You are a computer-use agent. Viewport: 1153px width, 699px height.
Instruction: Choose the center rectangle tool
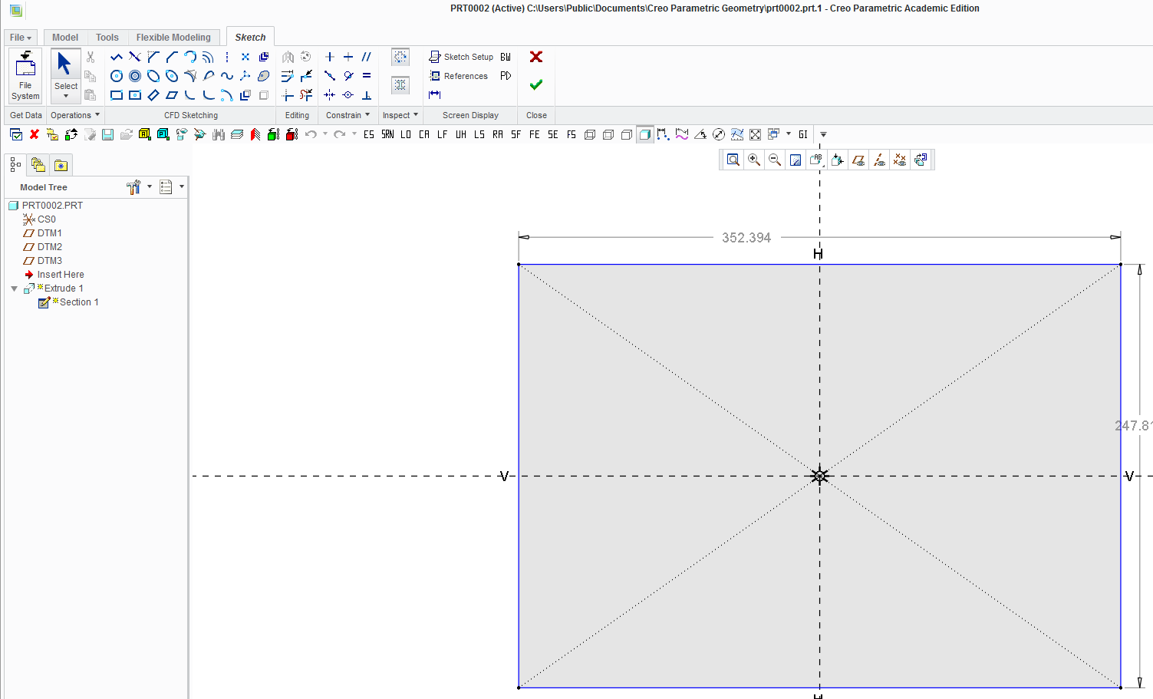tap(135, 95)
